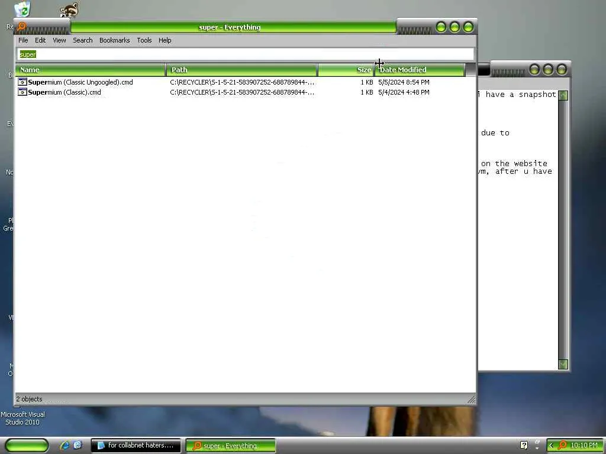This screenshot has height=454, width=606.
Task: Select 'Supermium (Classic Ungoogled).cmd' file name
Action: pos(80,82)
